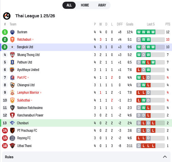
Task: Click the Muang Thong Utd crest
Action: coord(12,55)
